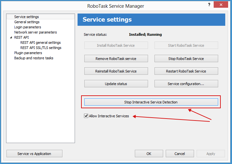
Task: Select Plugin parameters
Action: click(28, 53)
